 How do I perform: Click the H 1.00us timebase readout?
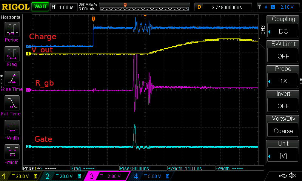tap(64, 7)
